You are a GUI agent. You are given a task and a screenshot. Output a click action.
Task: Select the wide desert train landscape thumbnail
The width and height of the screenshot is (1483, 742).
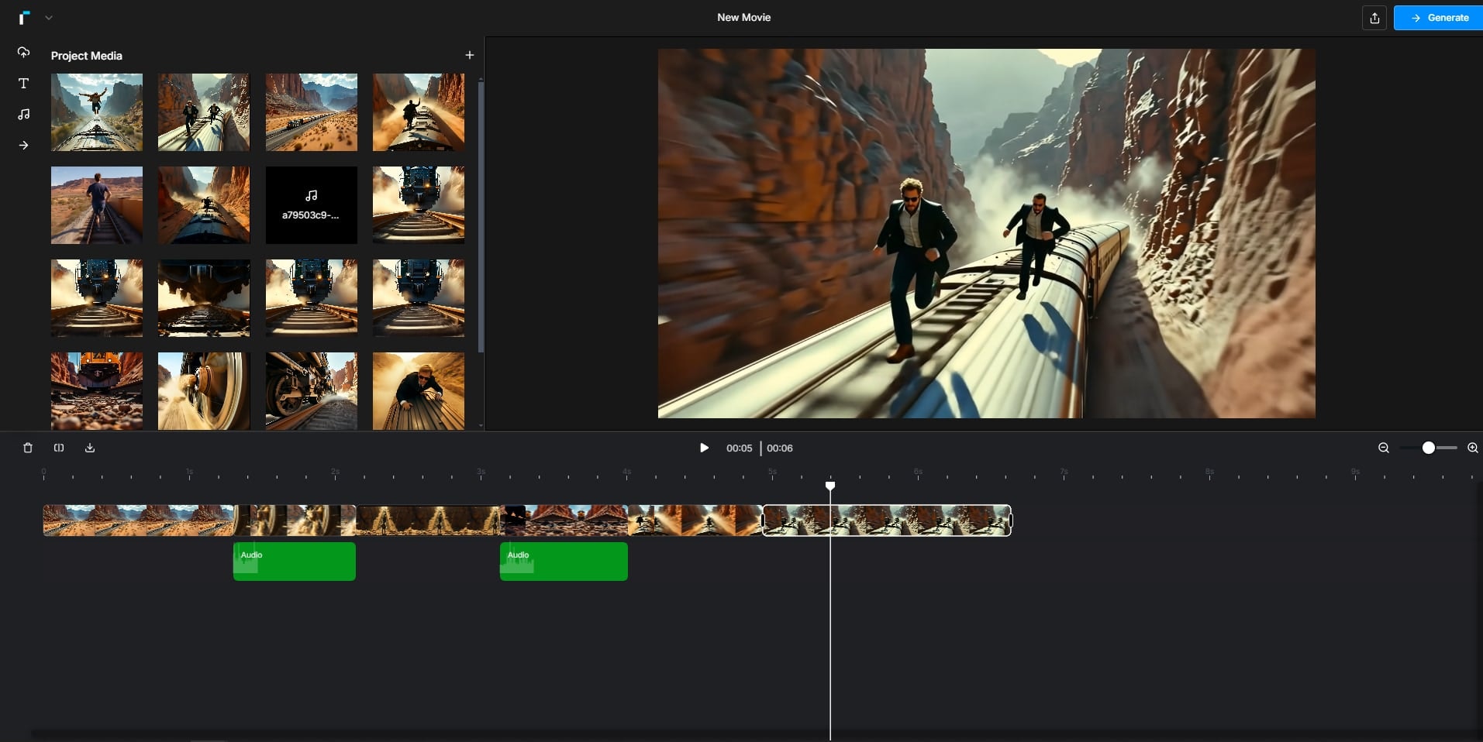312,112
